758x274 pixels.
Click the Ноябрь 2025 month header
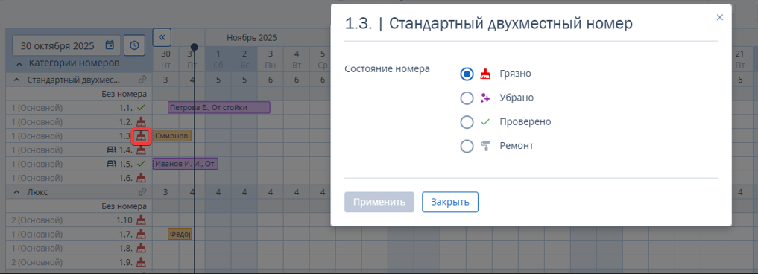[x=251, y=38]
